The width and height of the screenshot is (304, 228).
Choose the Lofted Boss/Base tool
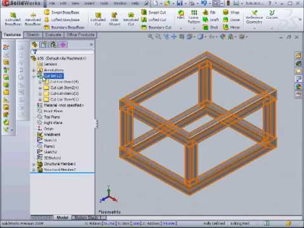[61, 20]
